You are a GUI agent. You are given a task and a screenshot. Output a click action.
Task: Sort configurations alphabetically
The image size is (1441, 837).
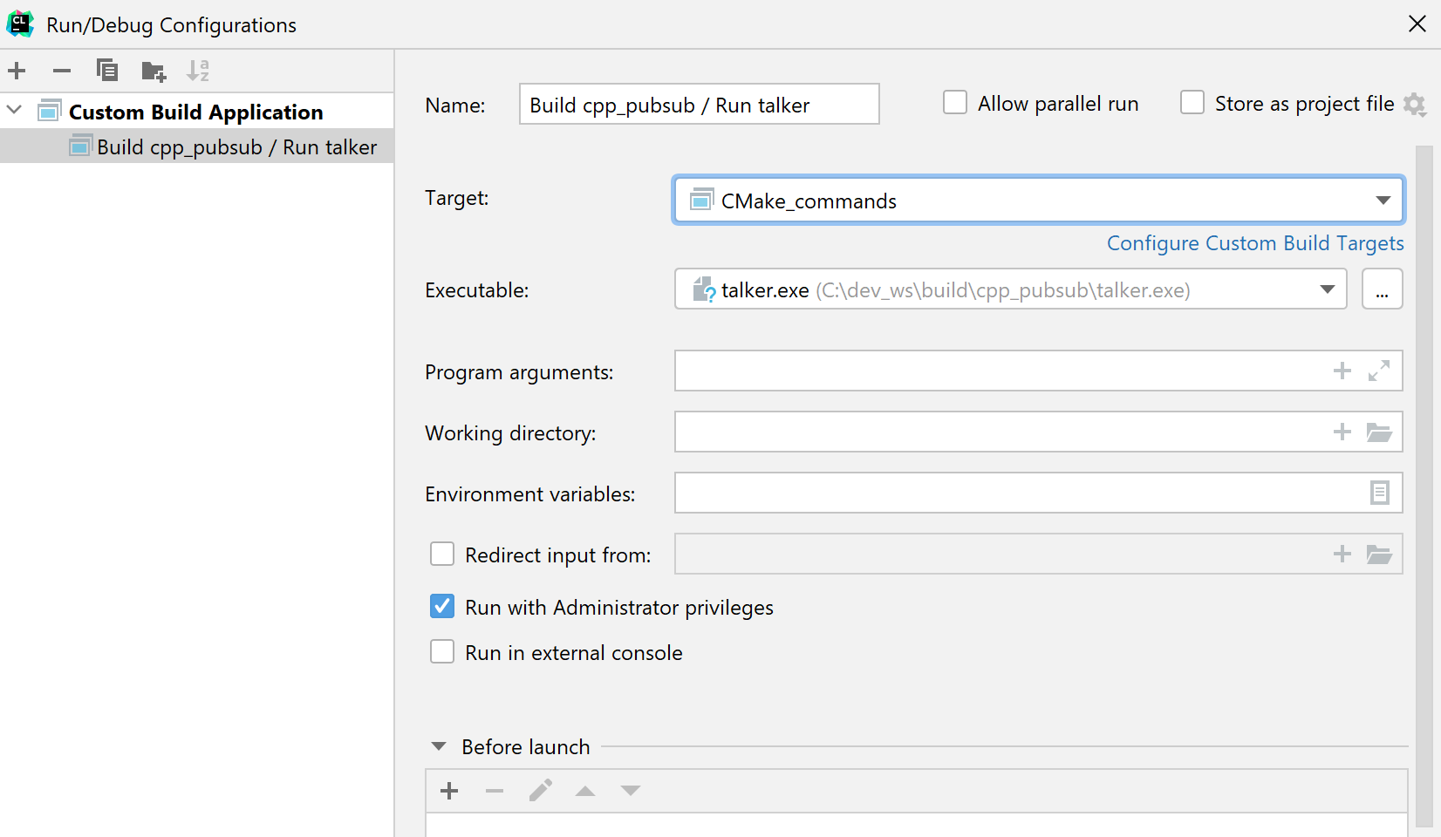click(x=198, y=71)
